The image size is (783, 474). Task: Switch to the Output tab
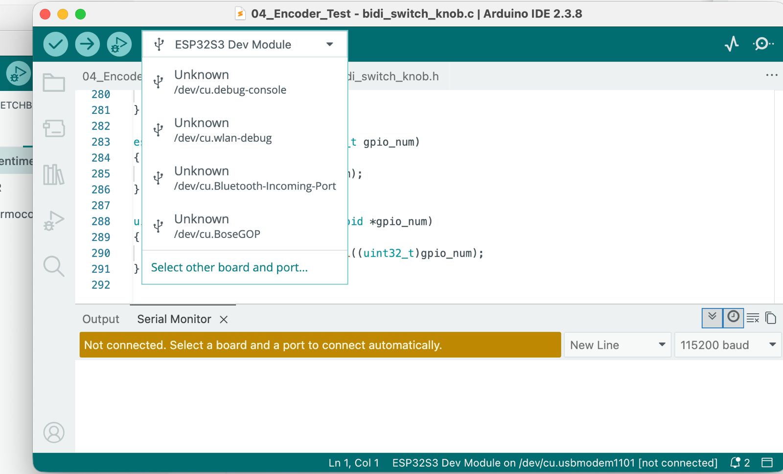coord(101,319)
